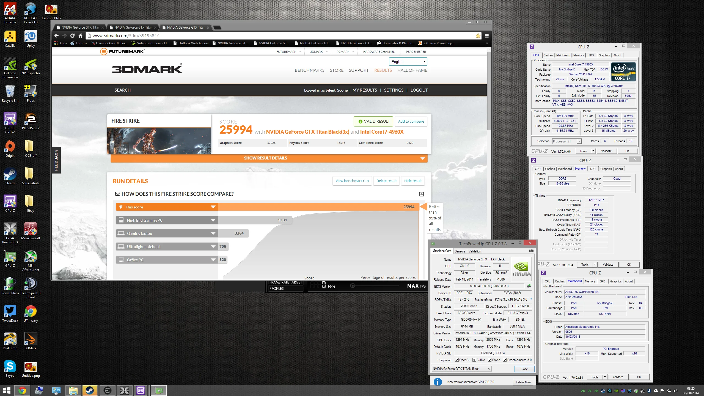
Task: Switch to the Sensors tab in GPU-Z
Action: 460,251
